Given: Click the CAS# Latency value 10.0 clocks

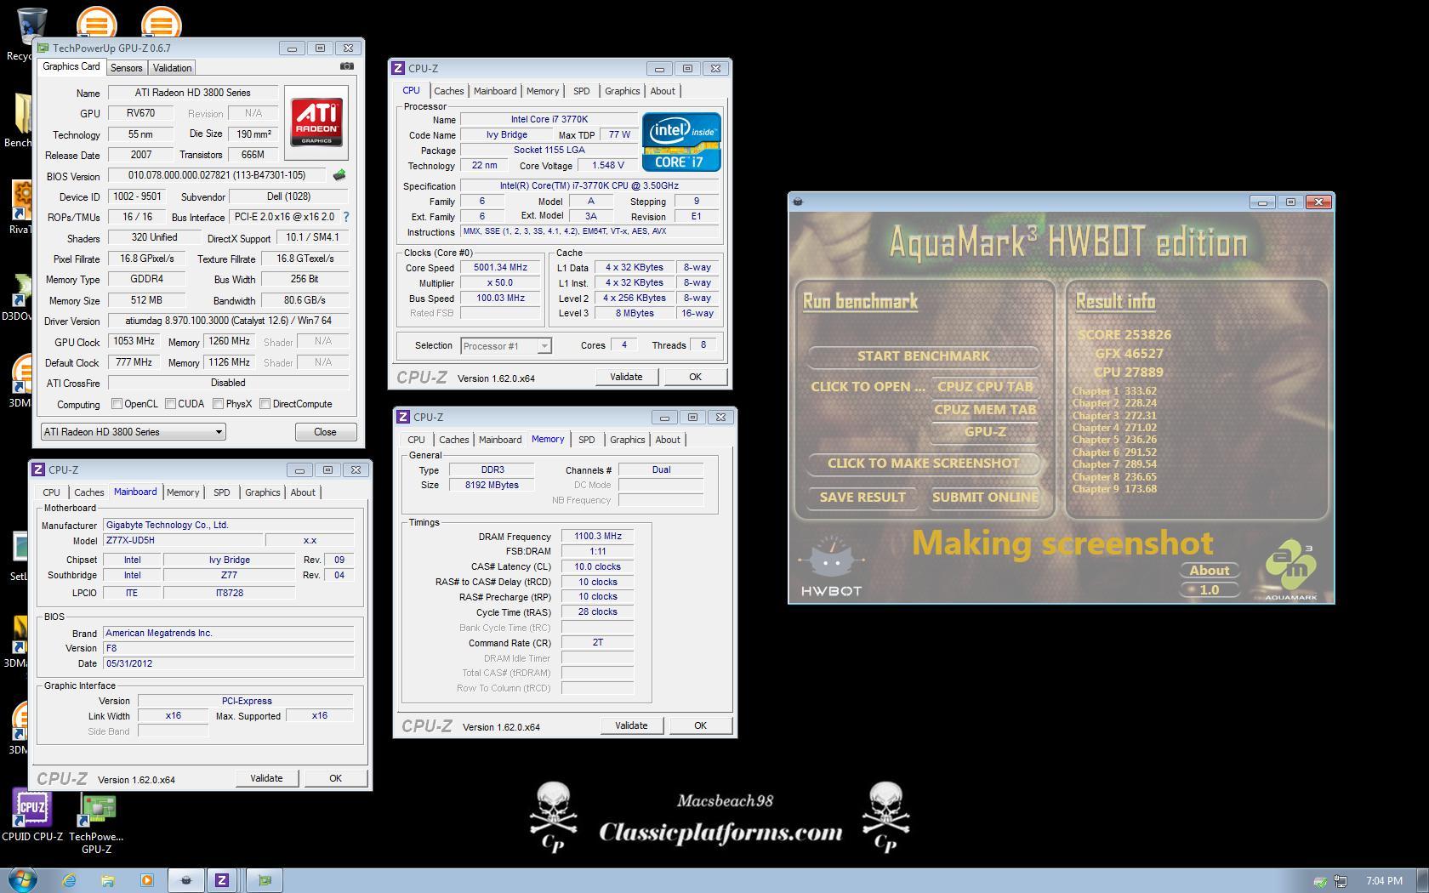Looking at the screenshot, I should coord(598,566).
